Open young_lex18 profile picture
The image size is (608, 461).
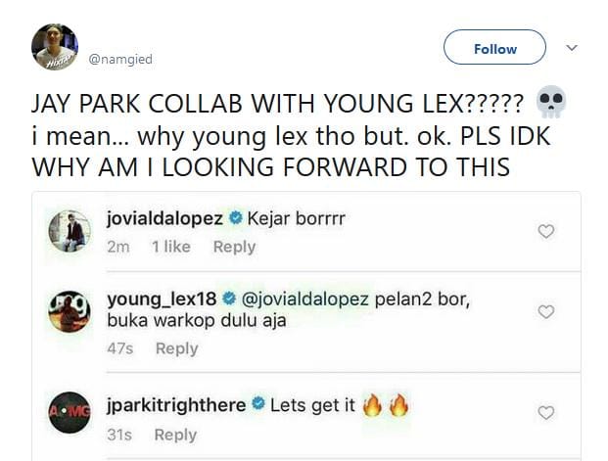pos(70,312)
